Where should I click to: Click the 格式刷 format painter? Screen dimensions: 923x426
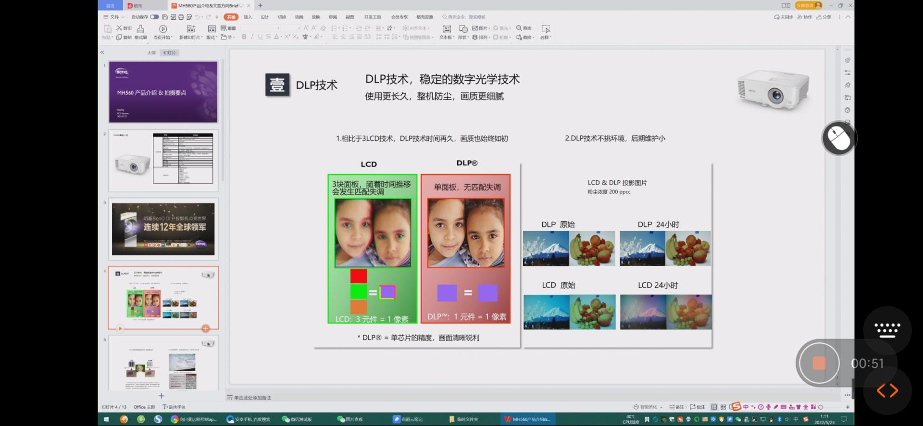(x=140, y=32)
